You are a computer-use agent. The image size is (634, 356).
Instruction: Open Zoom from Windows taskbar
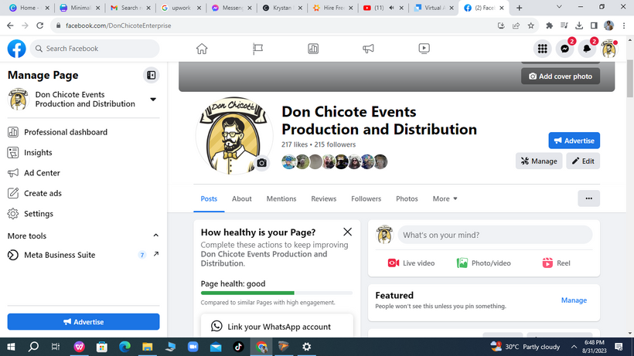193,347
